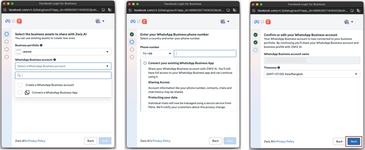Open Privacy Policy link in the middle window
This screenshot has height=150, width=365.
click(x=161, y=141)
